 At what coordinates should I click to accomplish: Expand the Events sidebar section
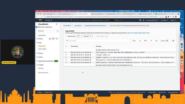[x=37, y=57]
